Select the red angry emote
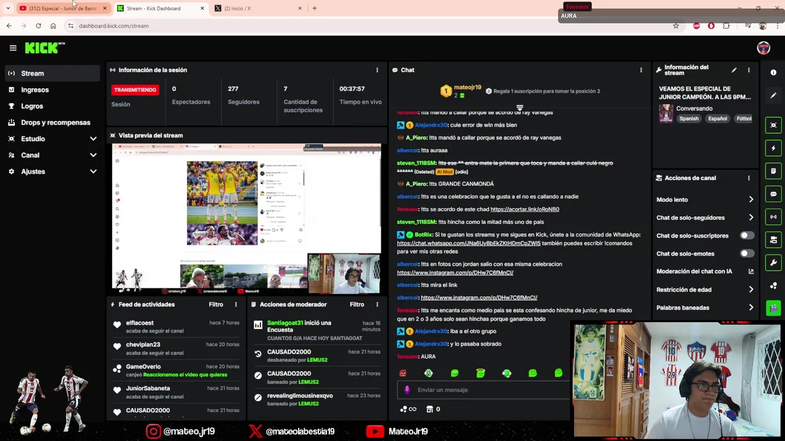Screen dimensions: 785x441 tap(402, 373)
